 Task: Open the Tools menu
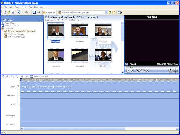[24, 7]
